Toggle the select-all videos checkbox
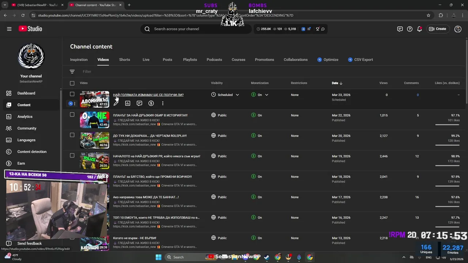 [72, 83]
